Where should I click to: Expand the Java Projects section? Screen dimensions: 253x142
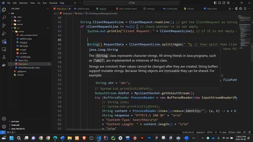click(18, 129)
